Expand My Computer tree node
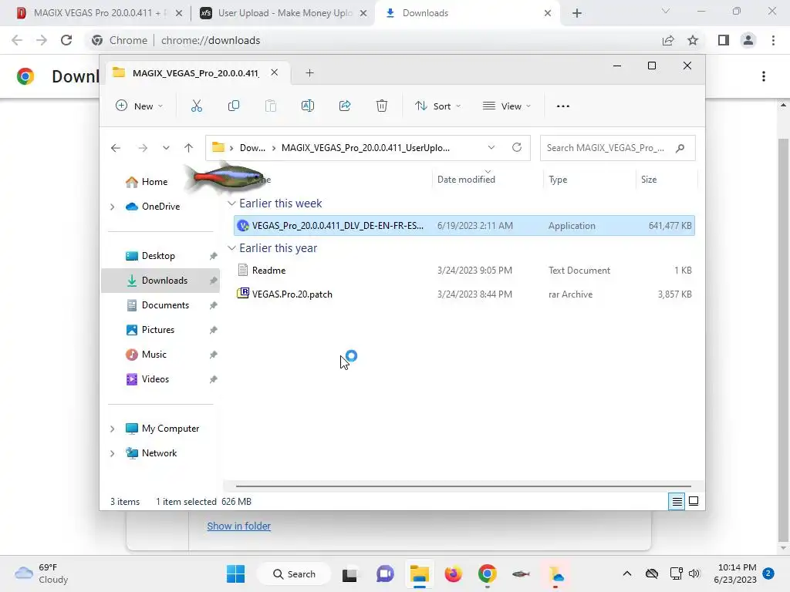790x592 pixels. point(113,429)
